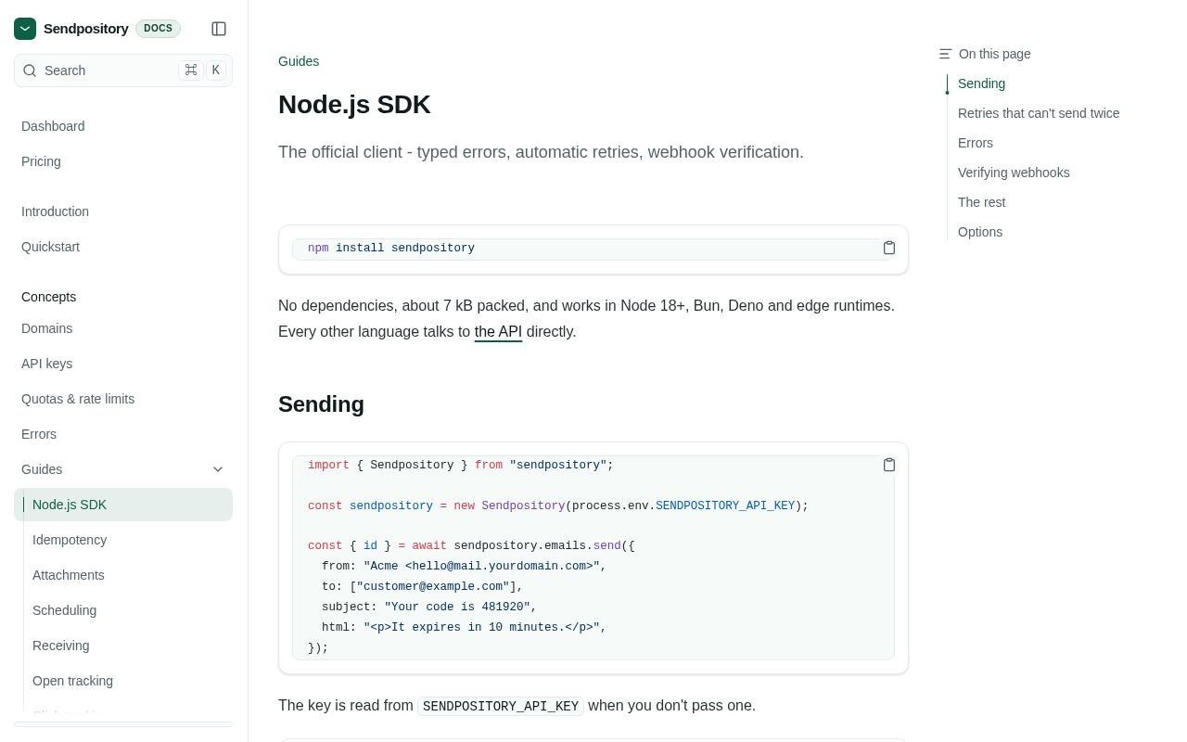This screenshot has width=1187, height=742.
Task: Click the Guides breadcrumb link
Action: pyautogui.click(x=299, y=61)
